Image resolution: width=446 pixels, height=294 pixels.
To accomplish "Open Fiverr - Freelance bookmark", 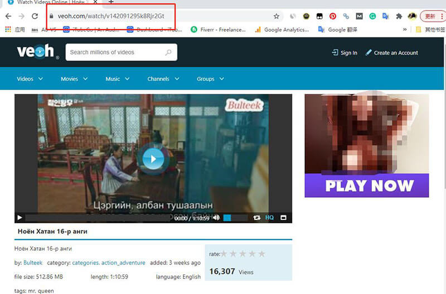I will [x=218, y=30].
